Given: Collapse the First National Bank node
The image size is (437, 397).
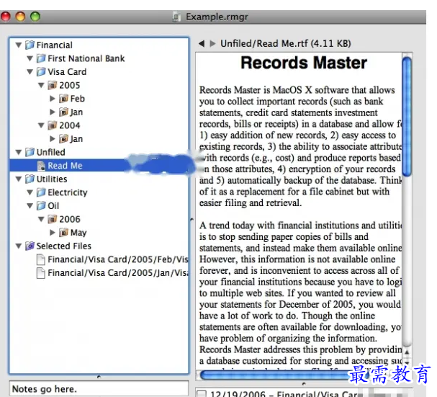Looking at the screenshot, I should (x=30, y=58).
